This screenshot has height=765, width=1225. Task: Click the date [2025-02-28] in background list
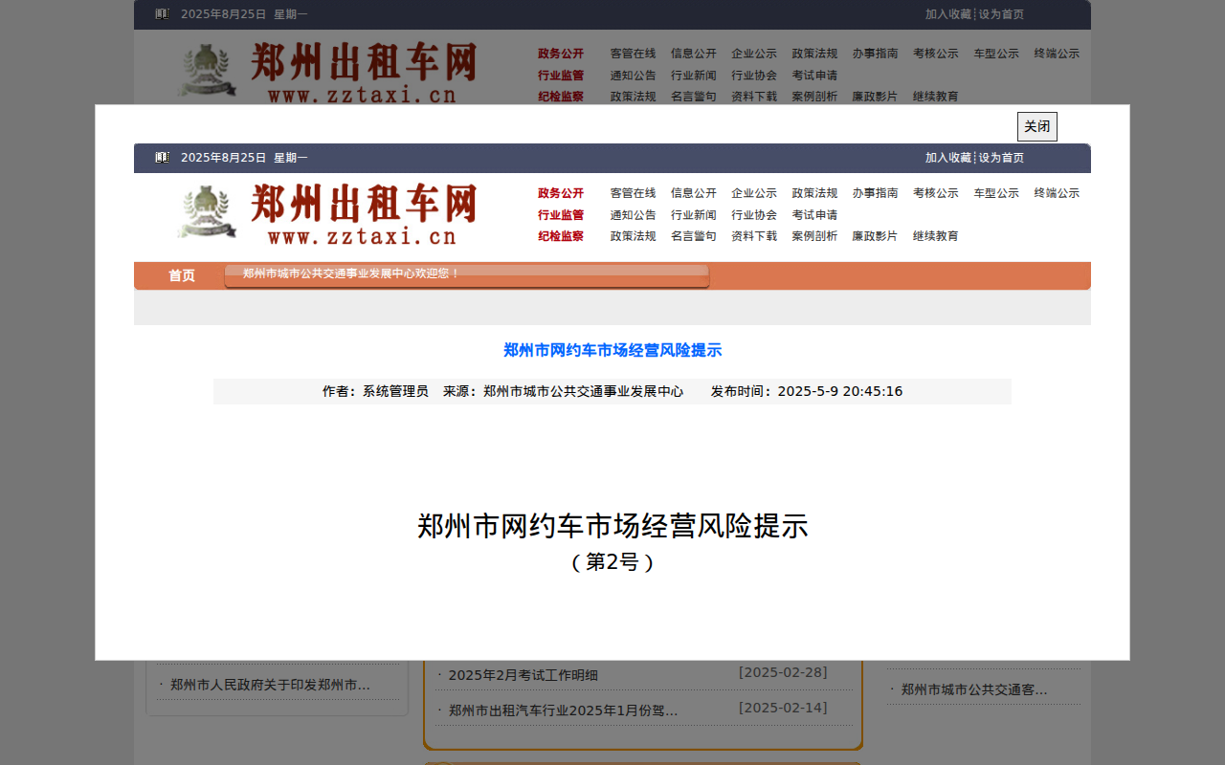coord(783,672)
